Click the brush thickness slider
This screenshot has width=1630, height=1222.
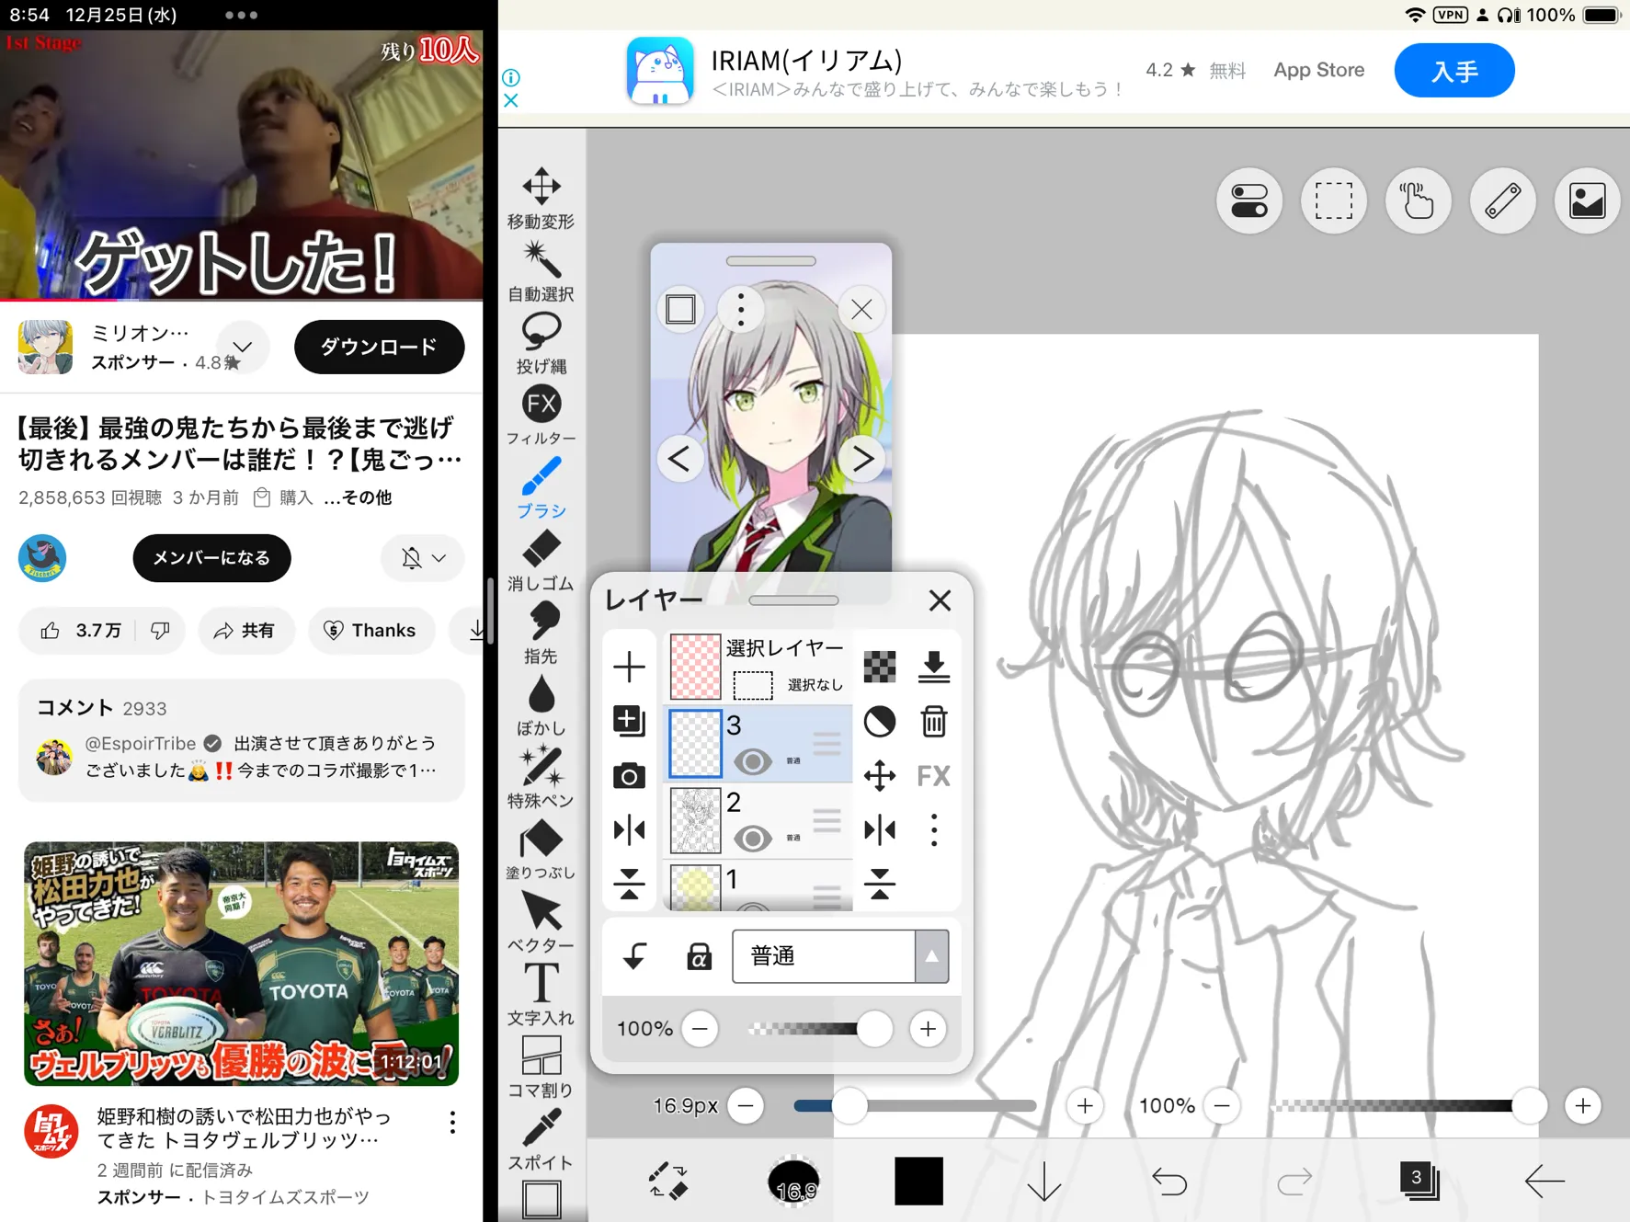coord(915,1106)
